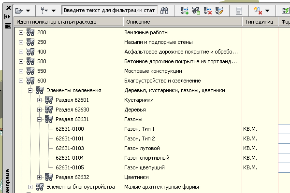Click the pay item filter text field

tap(110, 10)
